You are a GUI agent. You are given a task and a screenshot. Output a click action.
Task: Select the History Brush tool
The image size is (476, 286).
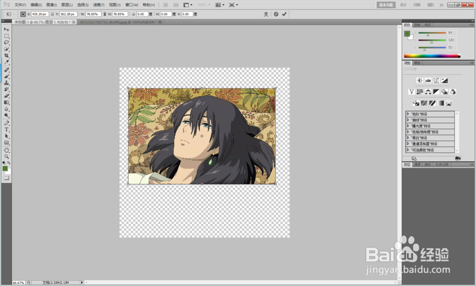tap(6, 89)
